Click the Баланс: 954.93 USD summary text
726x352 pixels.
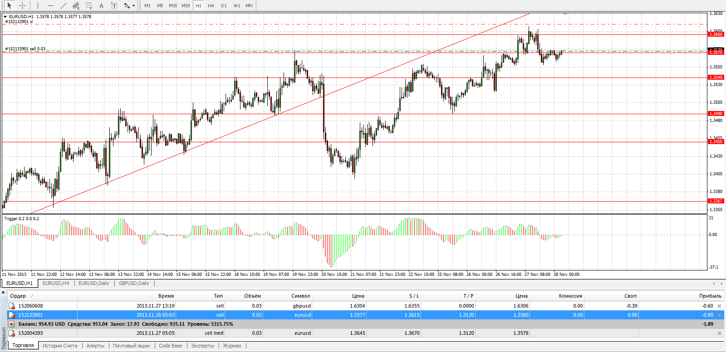pyautogui.click(x=42, y=324)
